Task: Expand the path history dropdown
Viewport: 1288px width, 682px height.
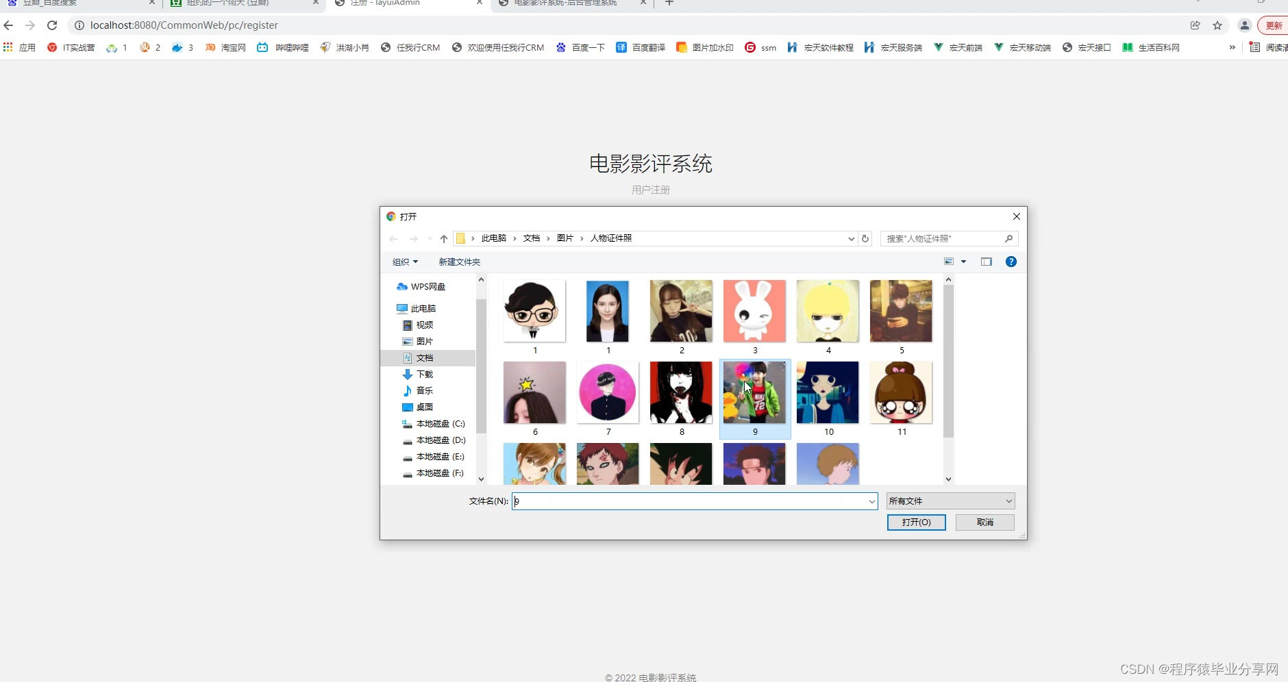Action: 851,238
